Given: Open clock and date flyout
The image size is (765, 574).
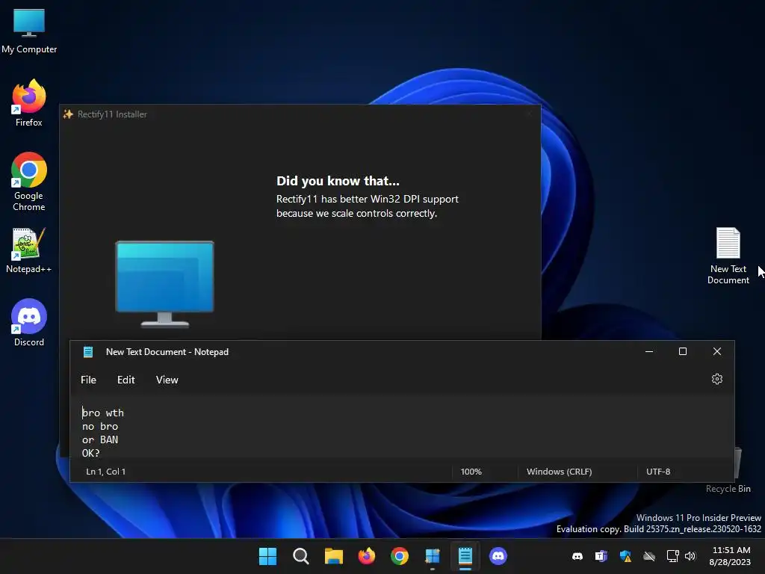Looking at the screenshot, I should click(x=731, y=556).
